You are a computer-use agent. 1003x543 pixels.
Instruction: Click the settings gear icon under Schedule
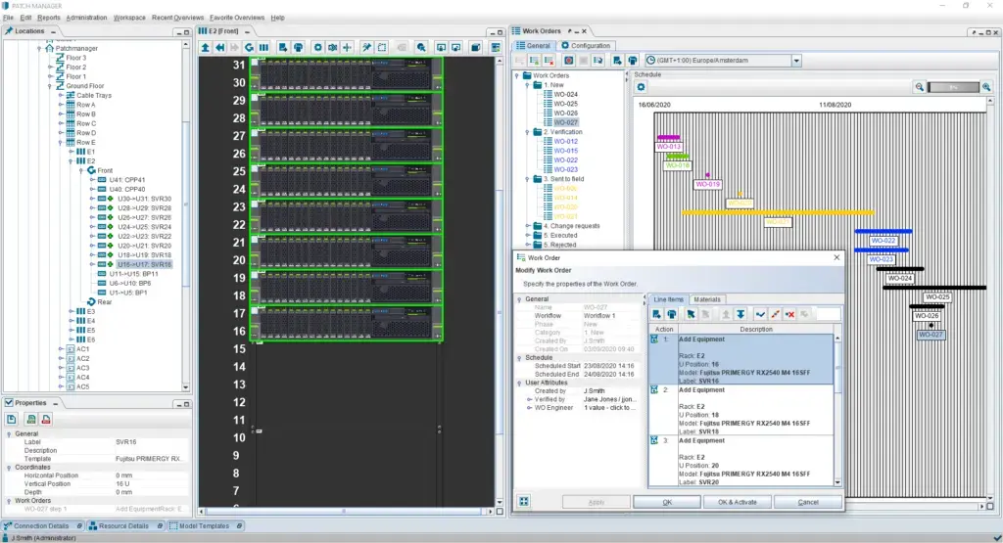pos(642,87)
